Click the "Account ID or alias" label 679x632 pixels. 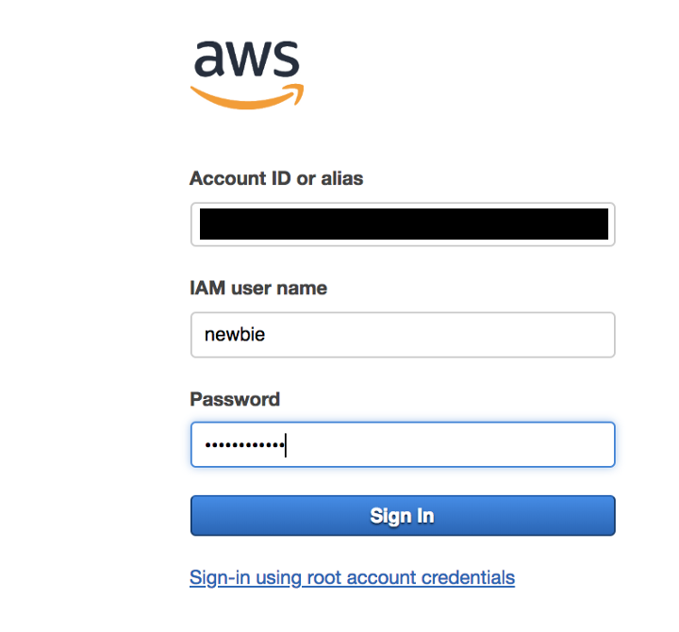276,178
